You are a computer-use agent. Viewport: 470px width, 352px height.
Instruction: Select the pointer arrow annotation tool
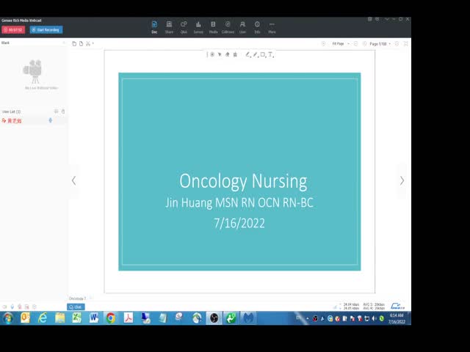(x=220, y=54)
